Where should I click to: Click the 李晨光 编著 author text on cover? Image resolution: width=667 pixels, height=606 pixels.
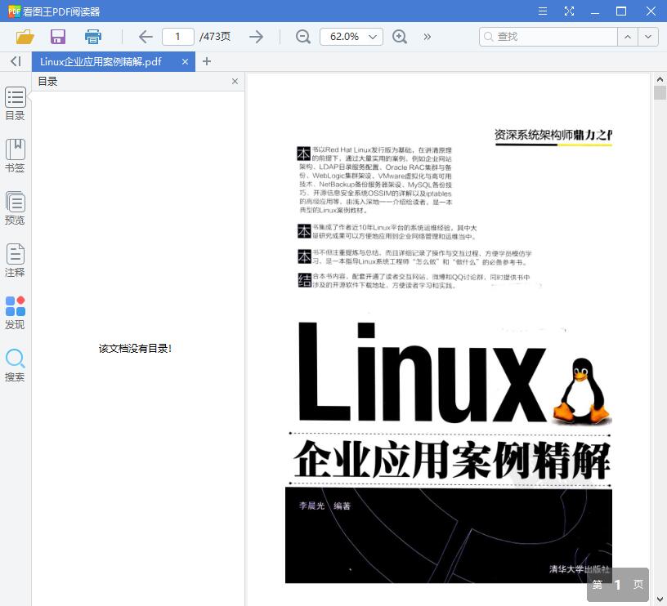coord(325,506)
